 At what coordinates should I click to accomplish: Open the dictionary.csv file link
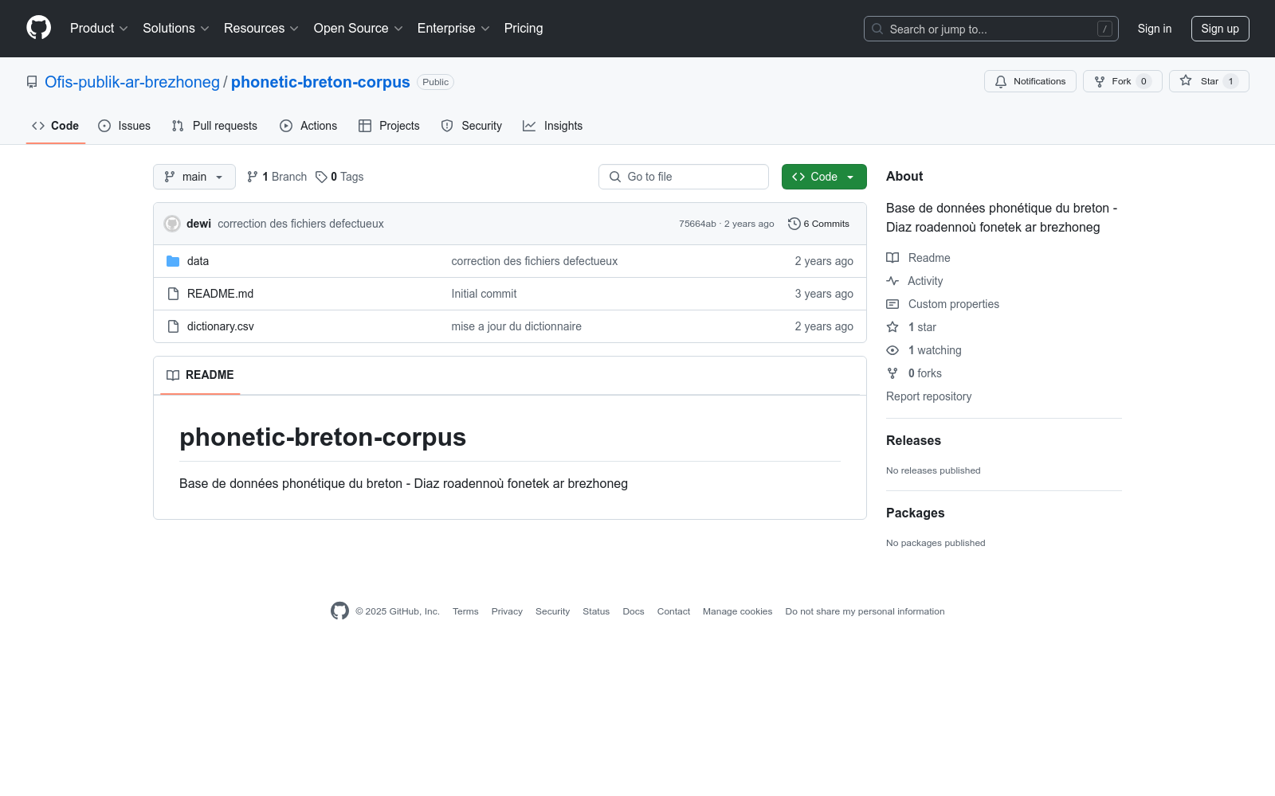(x=221, y=326)
